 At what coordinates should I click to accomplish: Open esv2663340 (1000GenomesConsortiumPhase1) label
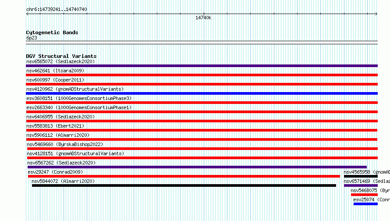tap(79, 107)
